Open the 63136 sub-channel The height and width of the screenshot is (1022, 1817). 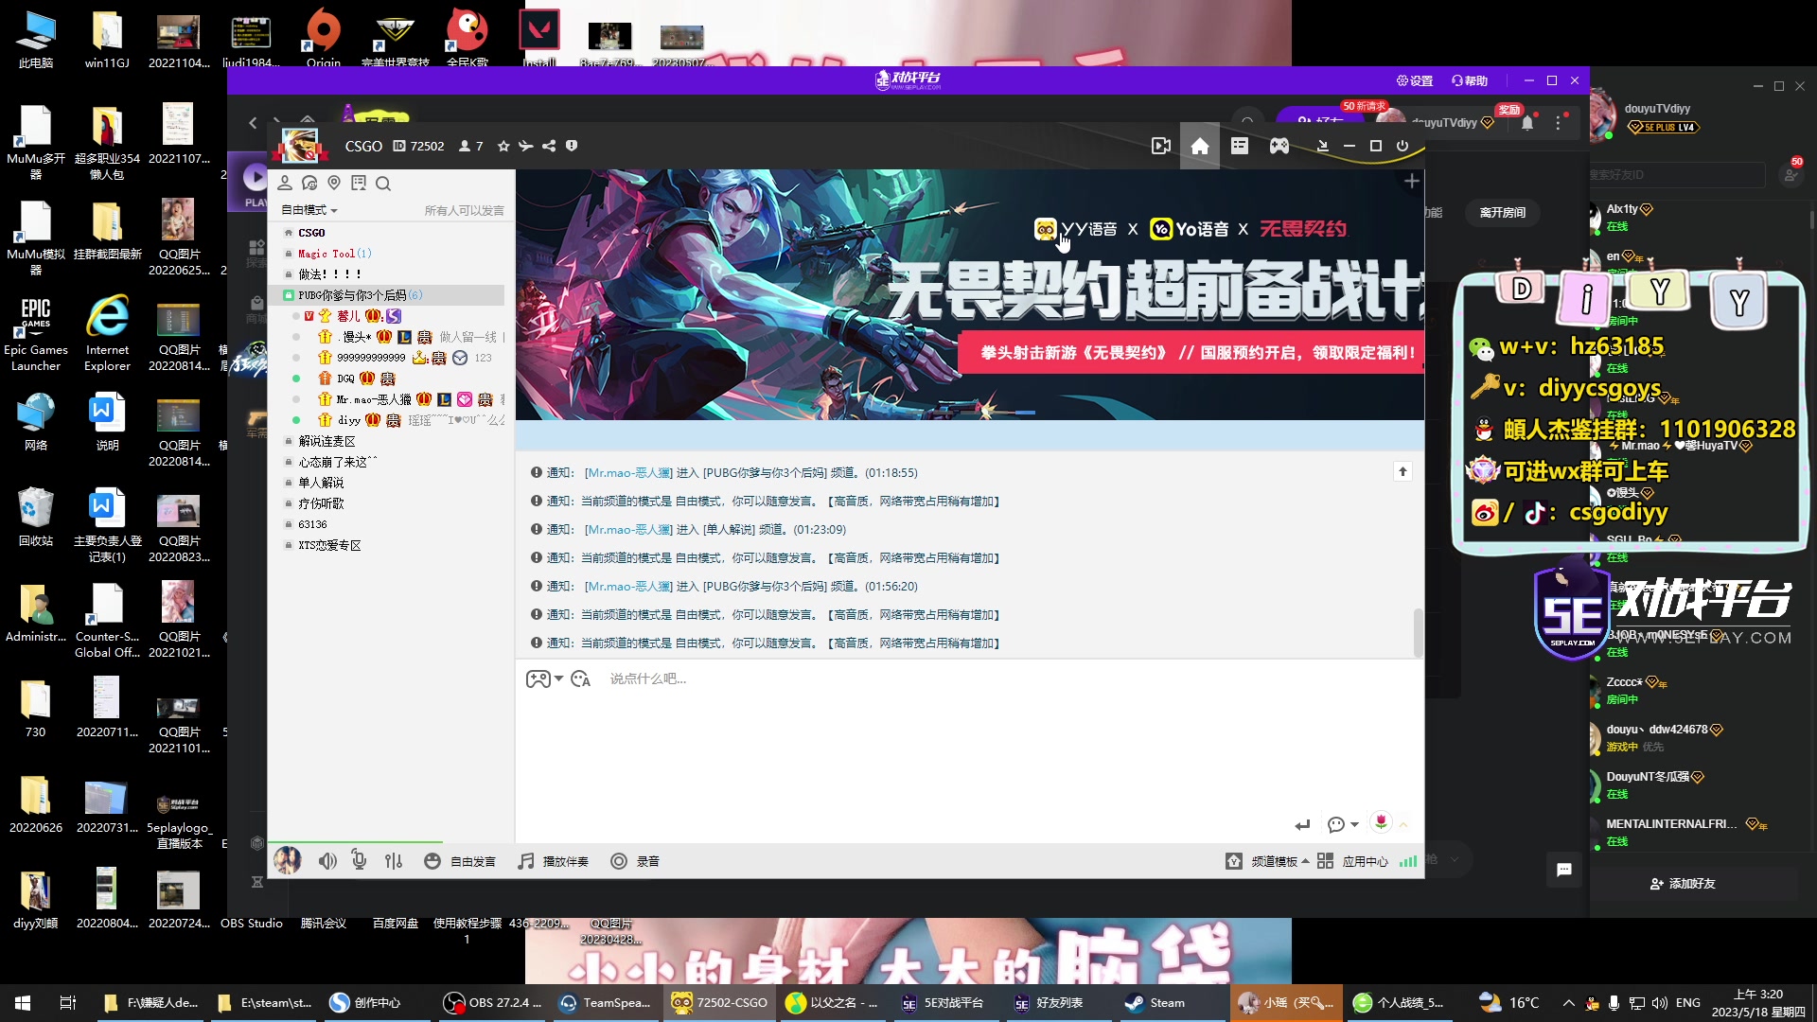click(x=312, y=524)
